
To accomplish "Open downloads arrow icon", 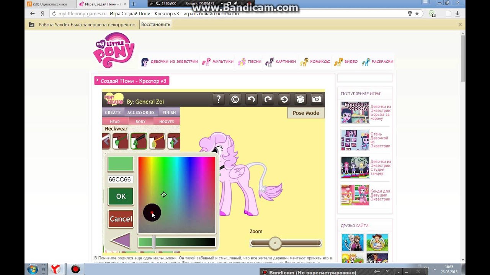I will (457, 13).
